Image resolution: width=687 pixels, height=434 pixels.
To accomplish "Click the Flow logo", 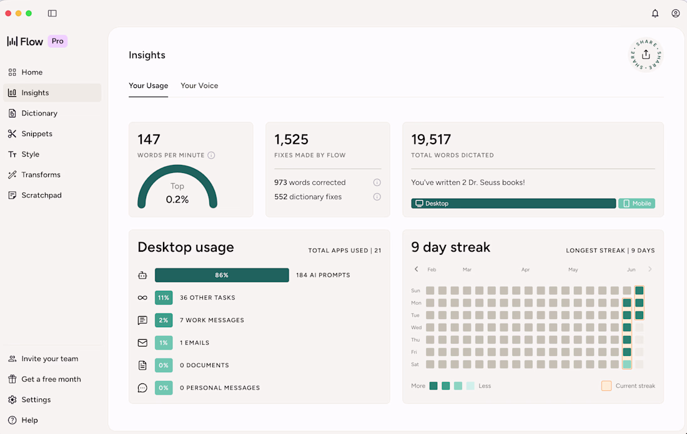I will 25,41.
